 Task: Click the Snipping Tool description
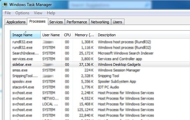pos(108,76)
